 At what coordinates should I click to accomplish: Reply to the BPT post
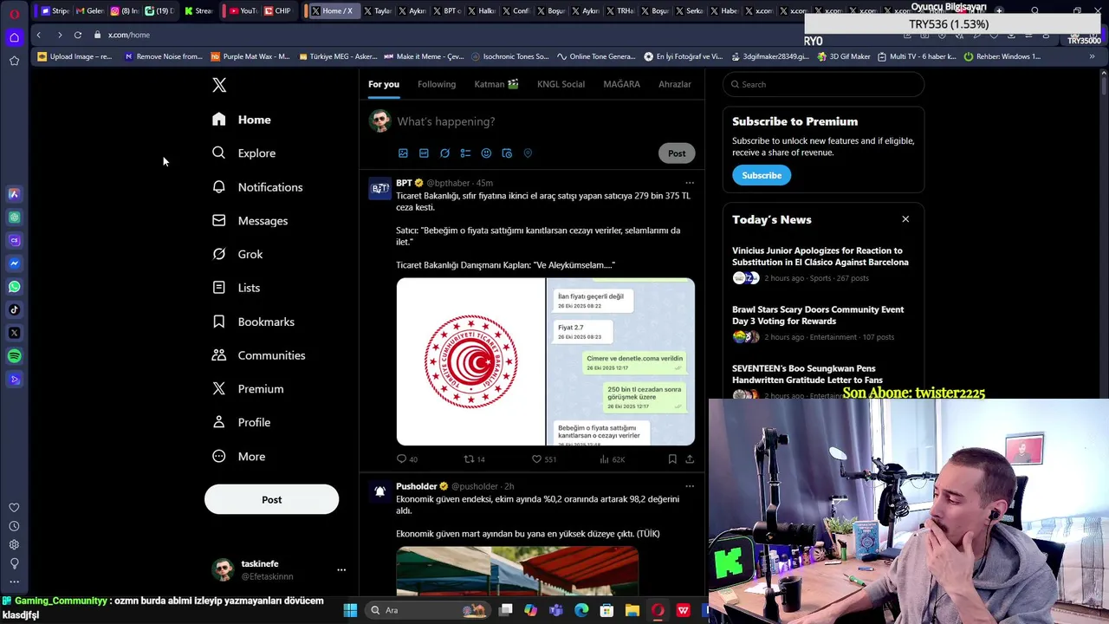[x=406, y=459]
